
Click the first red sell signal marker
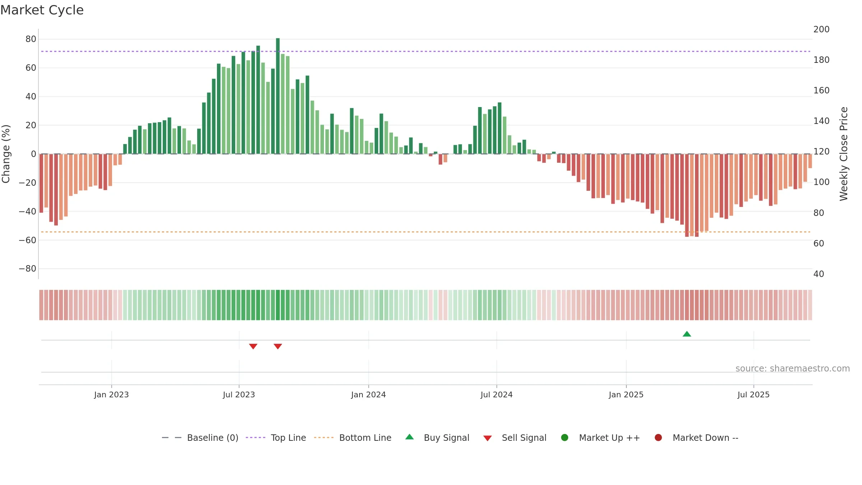pos(253,346)
